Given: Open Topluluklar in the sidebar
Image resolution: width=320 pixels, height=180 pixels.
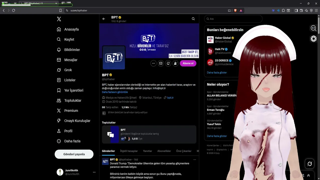Looking at the screenshot, I should [69, 100].
